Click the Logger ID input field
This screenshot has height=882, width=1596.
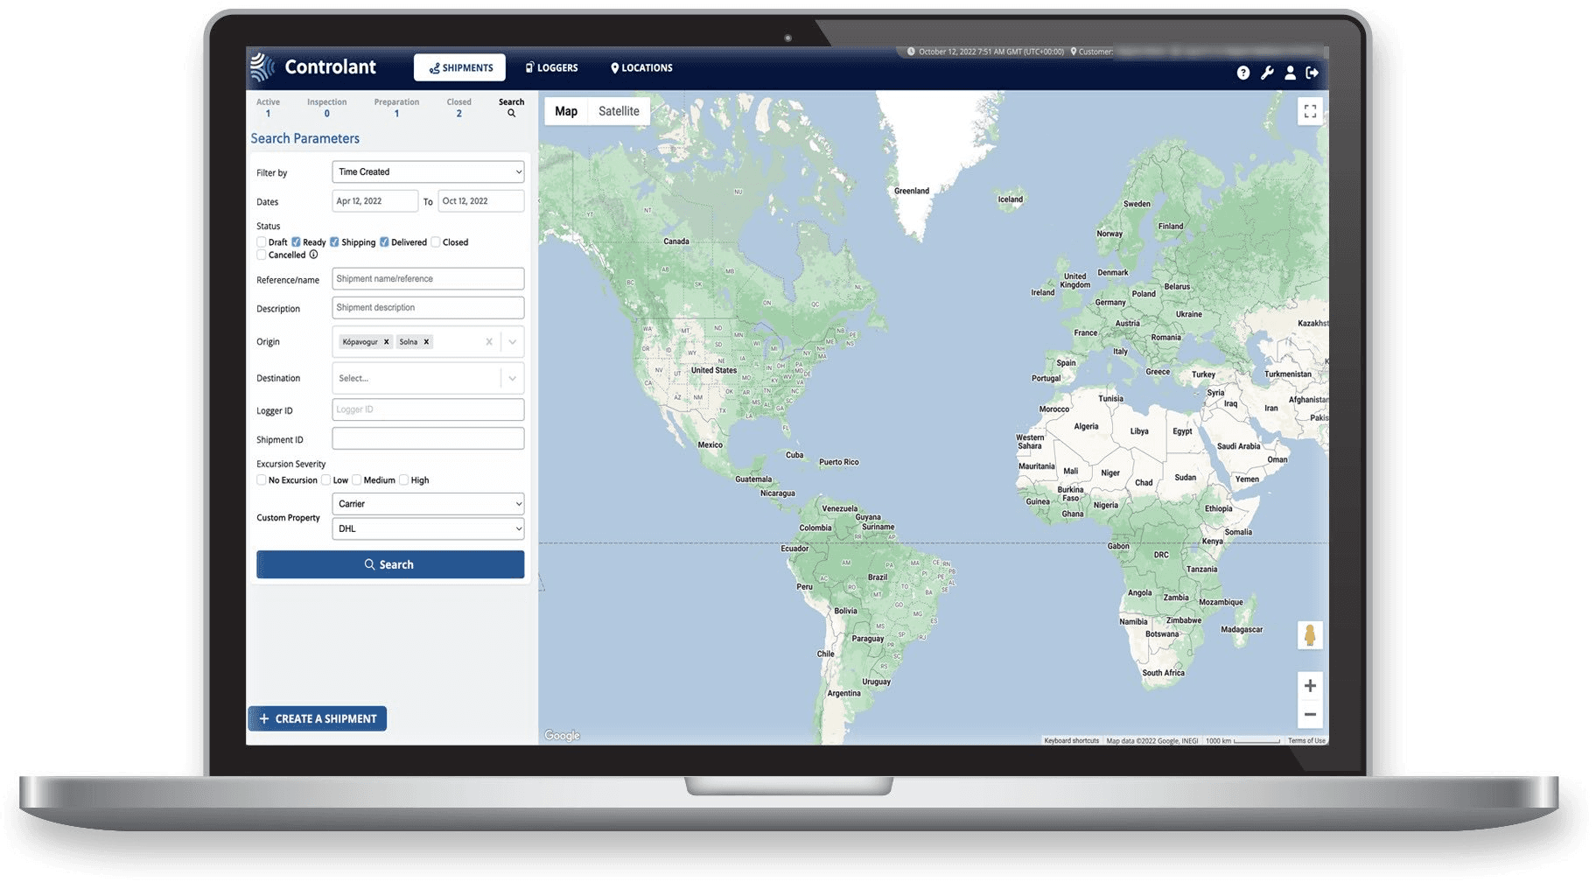428,409
